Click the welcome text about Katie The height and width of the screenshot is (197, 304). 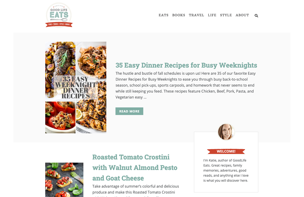coord(226,170)
